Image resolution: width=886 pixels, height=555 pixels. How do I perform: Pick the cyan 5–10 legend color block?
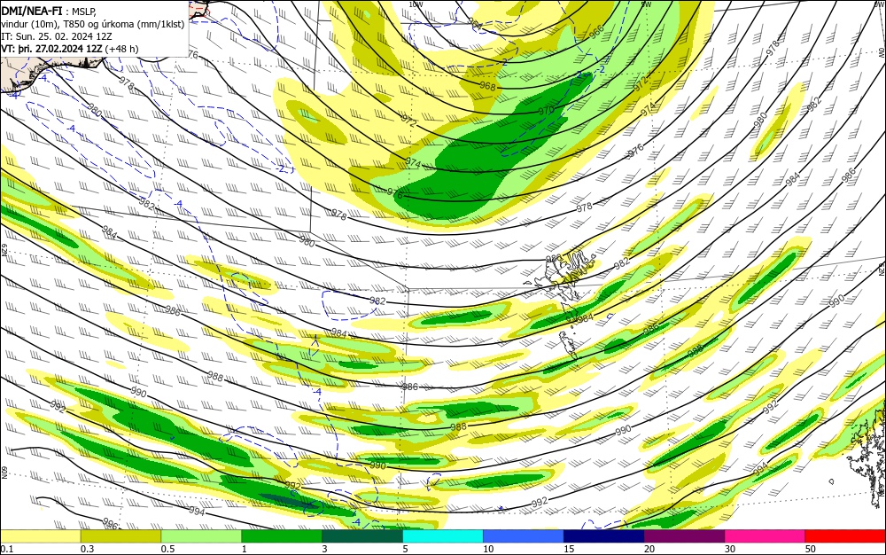[442, 536]
